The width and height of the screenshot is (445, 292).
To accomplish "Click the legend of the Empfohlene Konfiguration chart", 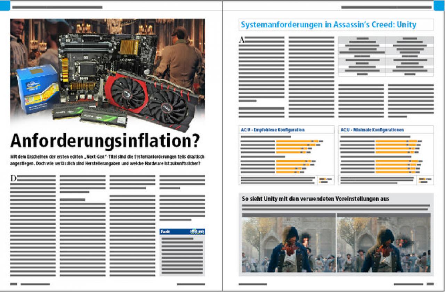I will click(326, 180).
